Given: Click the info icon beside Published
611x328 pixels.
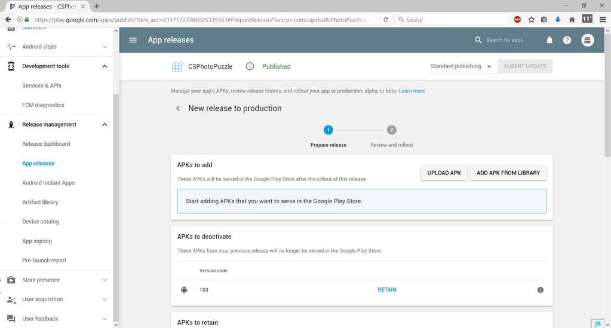Looking at the screenshot, I should coord(250,66).
